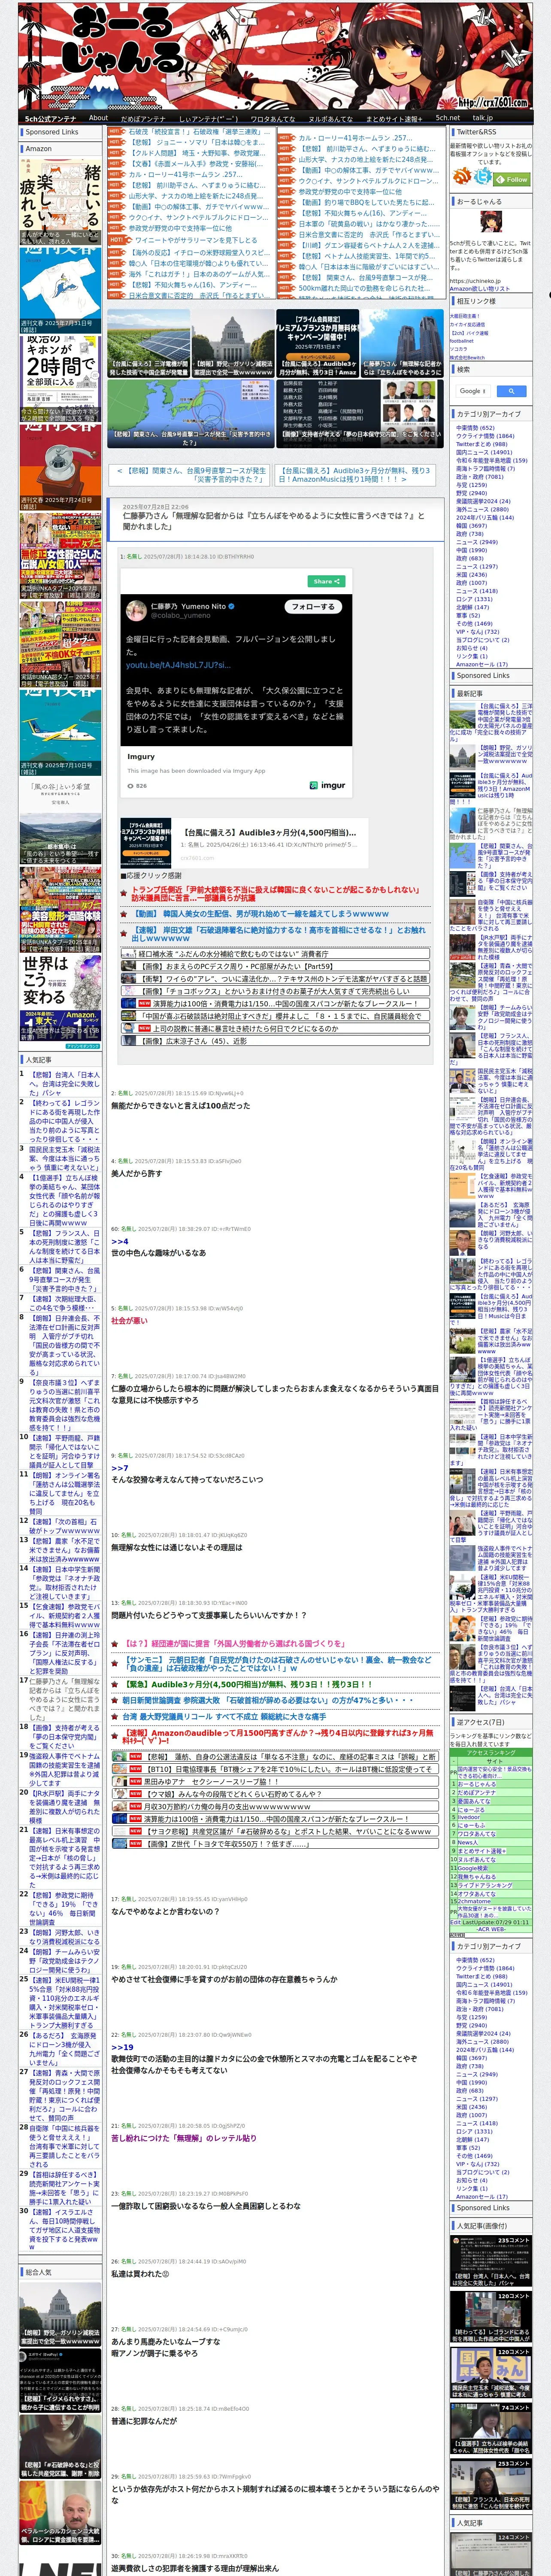Open 韓国人美女の生配信 link
Screen dimensions: 551x2576
261,913
